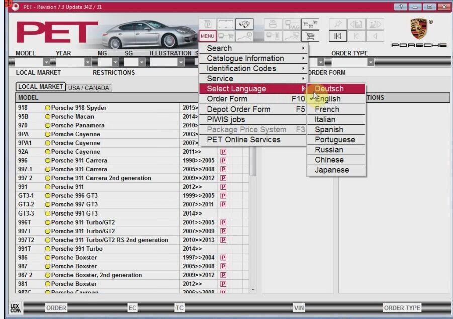The height and width of the screenshot is (319, 453).
Task: Switch language to Russian
Action: point(336,150)
